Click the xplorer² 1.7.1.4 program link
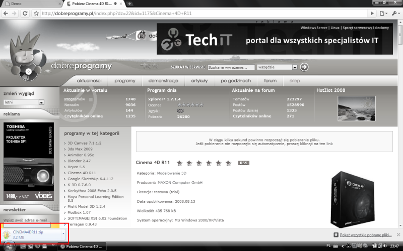403x251 pixels. click(x=164, y=99)
